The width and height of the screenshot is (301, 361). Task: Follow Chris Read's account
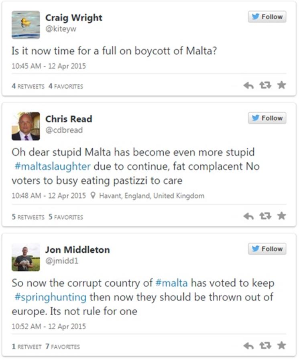(267, 118)
